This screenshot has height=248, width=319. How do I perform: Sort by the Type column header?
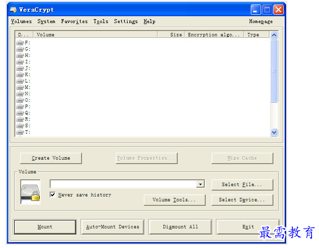[257, 34]
